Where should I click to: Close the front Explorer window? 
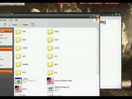coord(97,16)
